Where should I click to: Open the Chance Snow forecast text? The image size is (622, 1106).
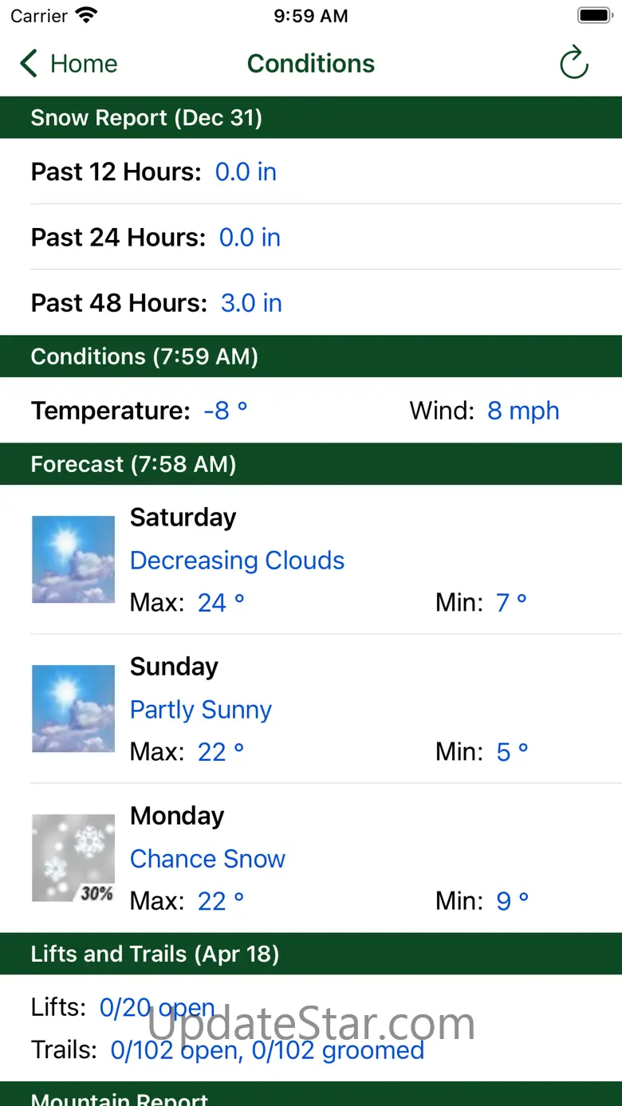coord(207,859)
